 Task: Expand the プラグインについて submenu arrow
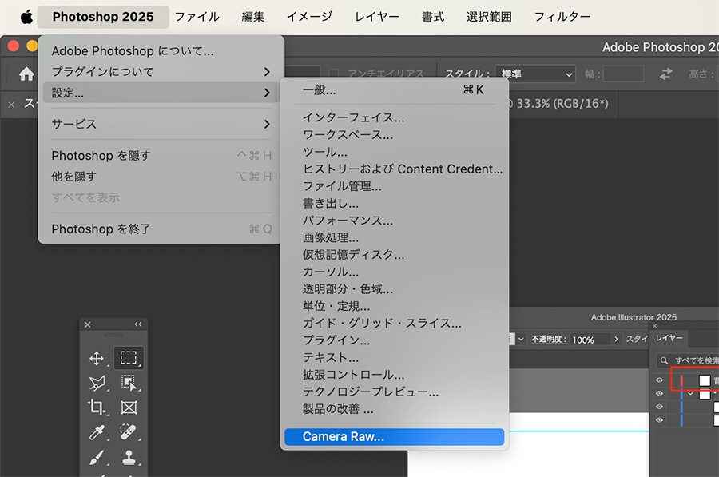[267, 72]
